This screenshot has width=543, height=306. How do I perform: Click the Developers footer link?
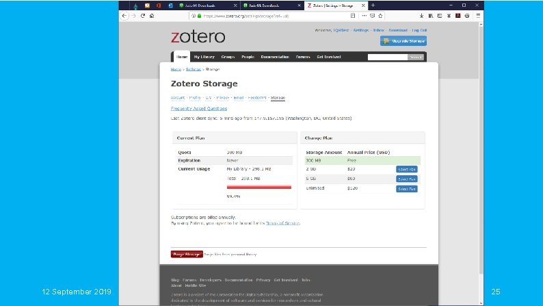pos(210,280)
